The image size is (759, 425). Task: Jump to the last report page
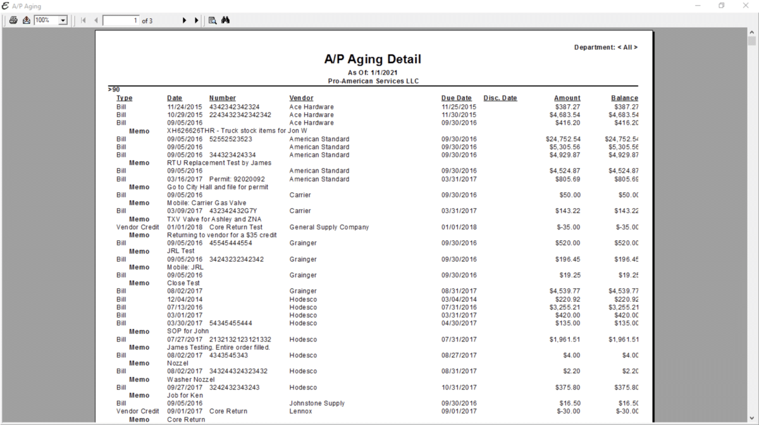pos(197,20)
